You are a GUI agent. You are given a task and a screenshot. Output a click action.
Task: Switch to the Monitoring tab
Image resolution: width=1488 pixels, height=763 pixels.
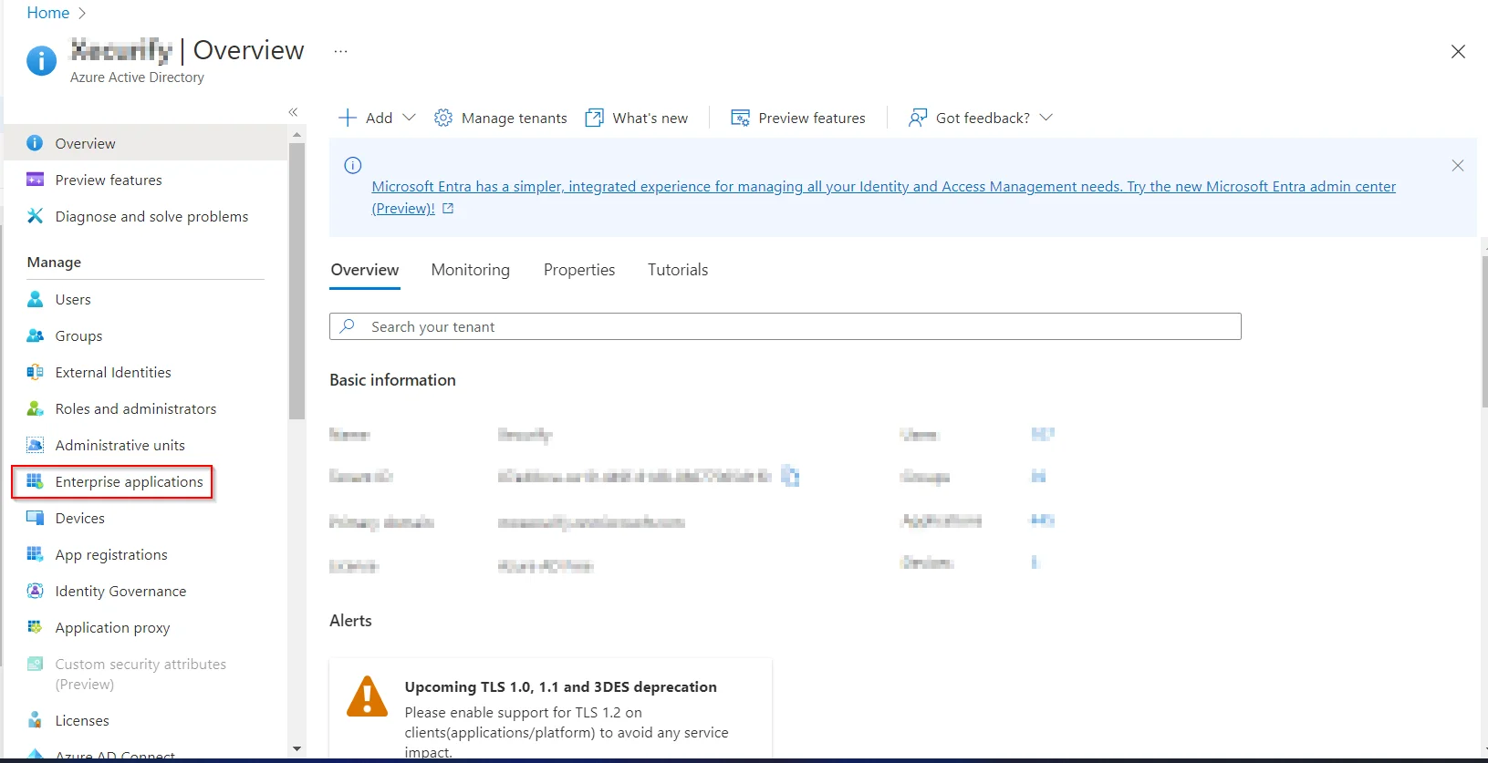click(470, 270)
